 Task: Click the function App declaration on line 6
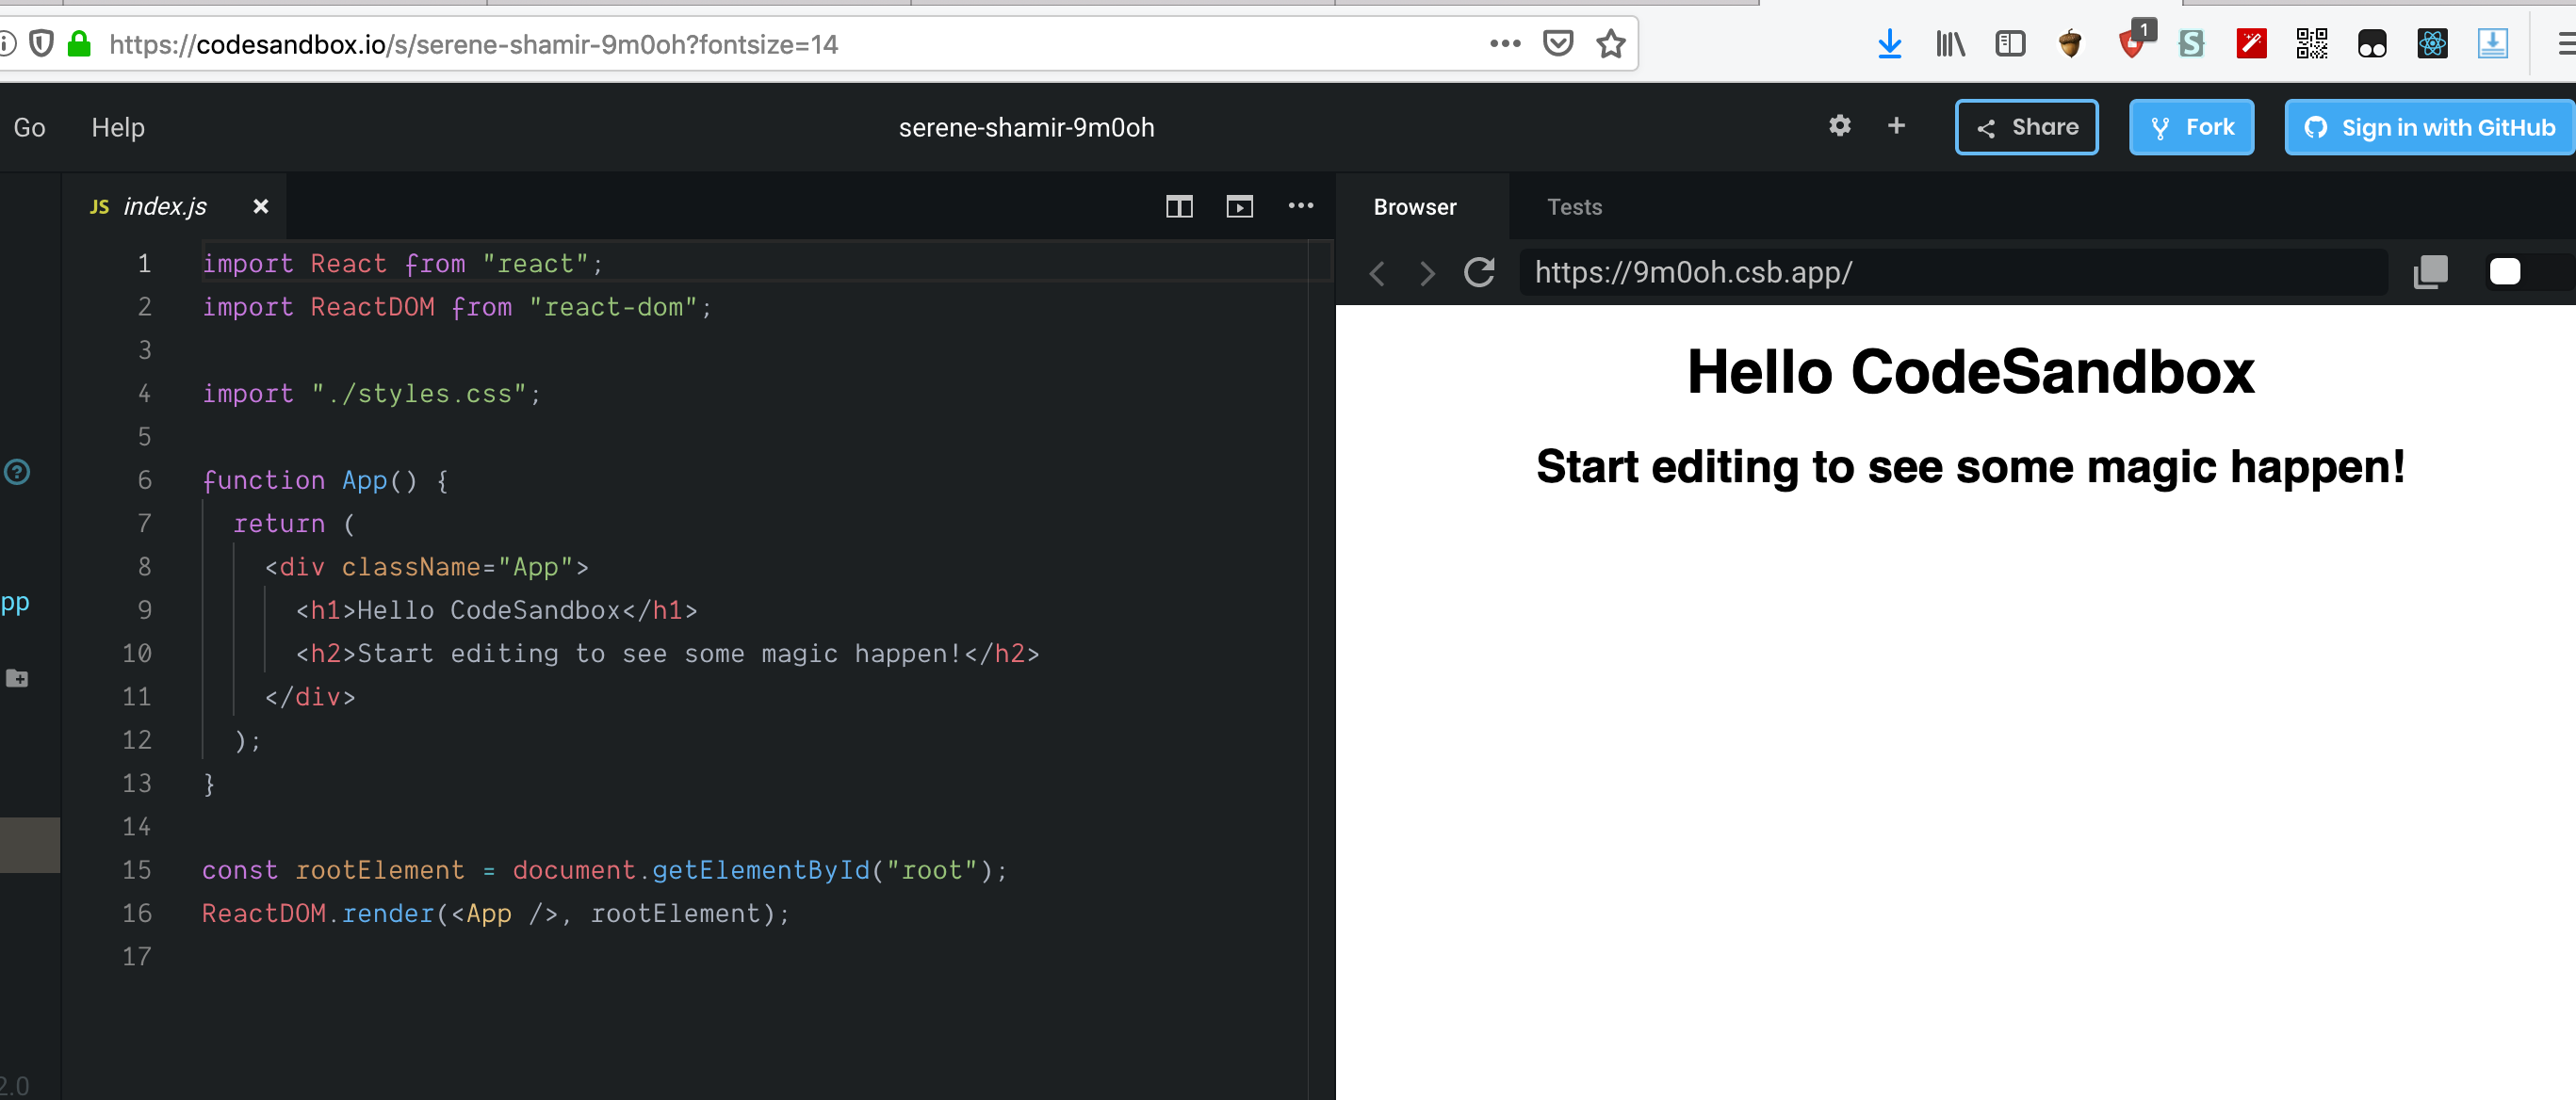[x=326, y=480]
